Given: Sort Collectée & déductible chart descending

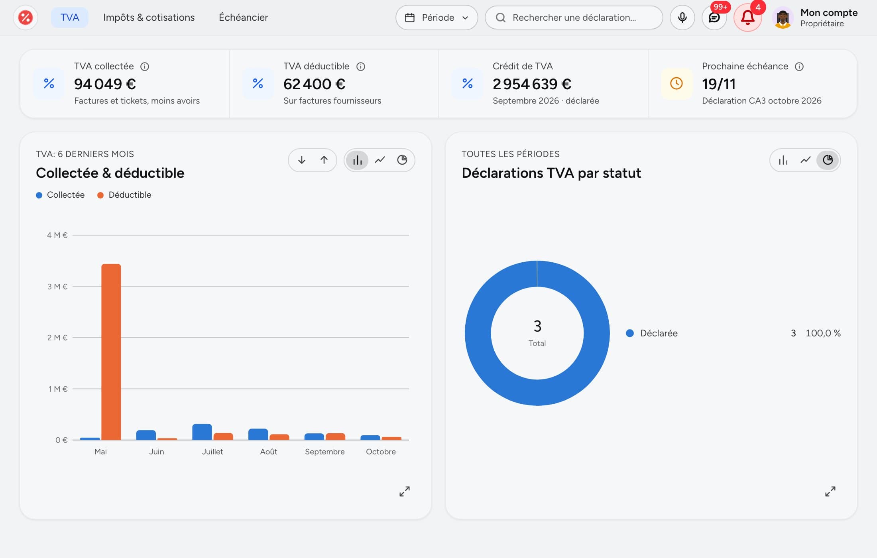Looking at the screenshot, I should (302, 160).
